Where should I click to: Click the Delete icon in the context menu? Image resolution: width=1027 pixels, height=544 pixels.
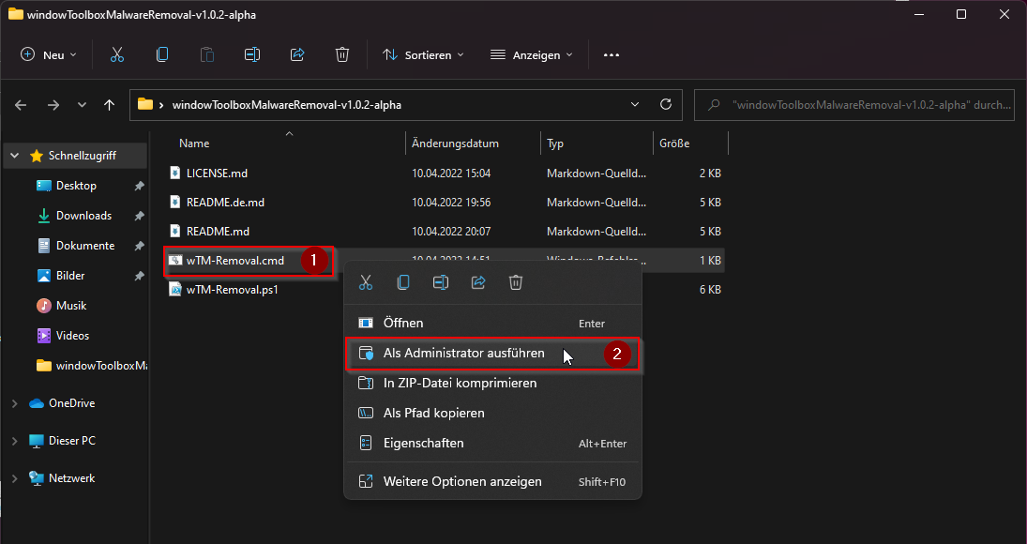click(x=516, y=283)
